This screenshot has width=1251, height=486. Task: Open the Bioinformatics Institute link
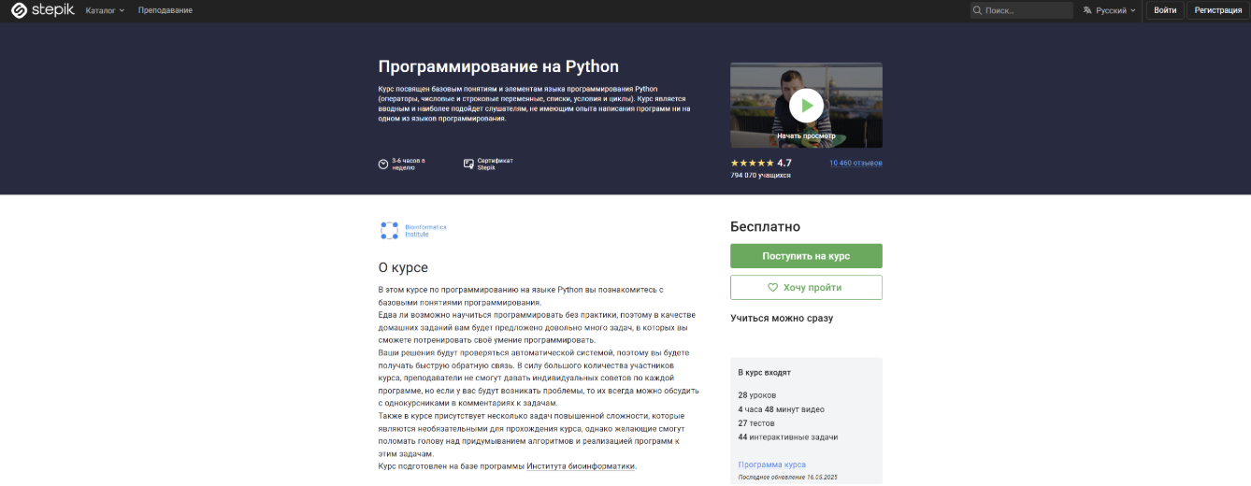(x=425, y=231)
